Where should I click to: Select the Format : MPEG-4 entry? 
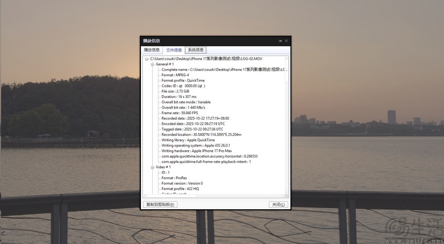pos(175,75)
